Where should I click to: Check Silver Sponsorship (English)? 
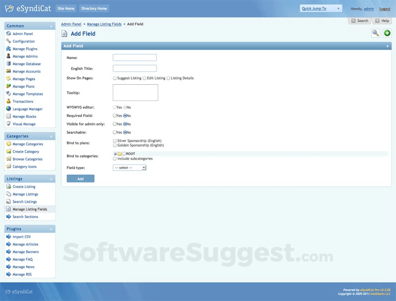coord(114,140)
